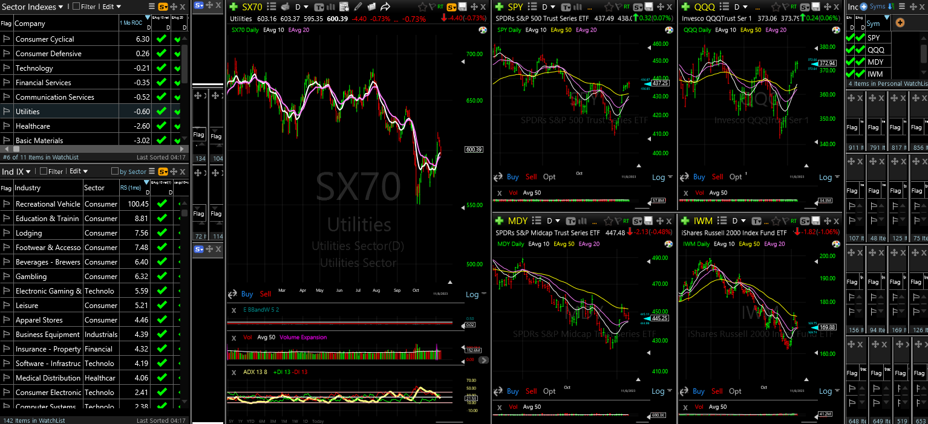This screenshot has height=424, width=928.
Task: Open the color palette on QQQ chart
Action: 835,30
